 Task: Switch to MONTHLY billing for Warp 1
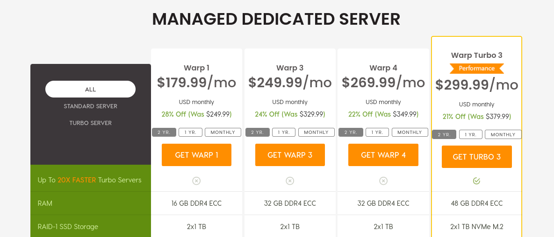[x=223, y=132]
